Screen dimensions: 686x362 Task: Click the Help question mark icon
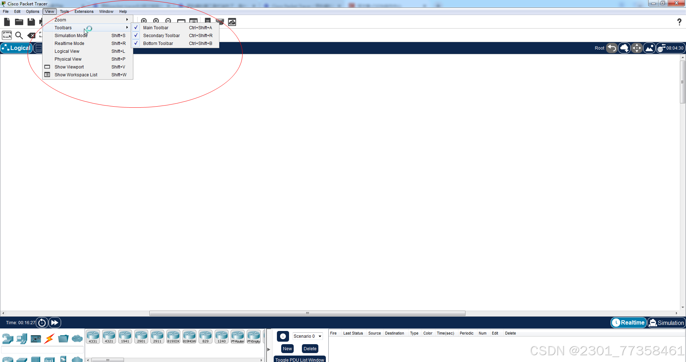pyautogui.click(x=679, y=22)
